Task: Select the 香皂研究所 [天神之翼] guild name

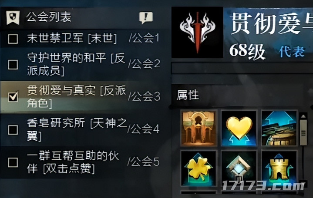Action: 77,129
